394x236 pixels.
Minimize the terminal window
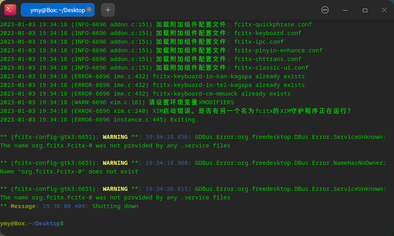coord(345,10)
